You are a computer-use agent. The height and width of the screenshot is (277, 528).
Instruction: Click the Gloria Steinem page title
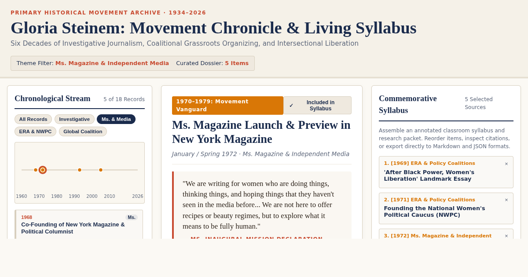(x=213, y=28)
